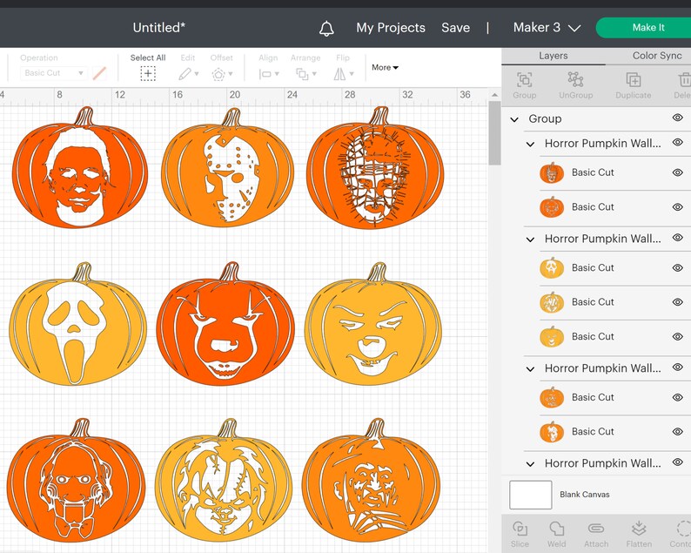This screenshot has height=553, width=691.
Task: Select the Jason hockey mask pumpkin
Action: click(x=227, y=167)
